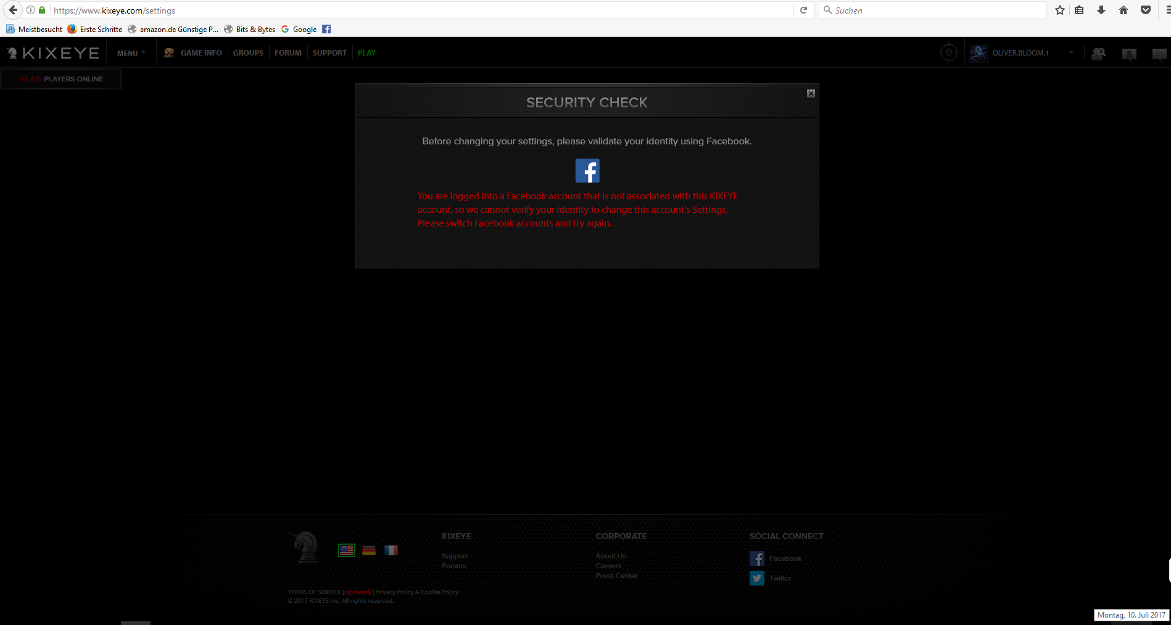Open the Facebook bookmark icon in bookmarks bar
Screen dimensions: 1171x625
[326, 29]
